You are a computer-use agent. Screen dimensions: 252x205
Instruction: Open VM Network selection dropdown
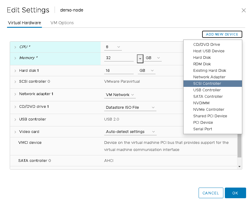(120, 95)
